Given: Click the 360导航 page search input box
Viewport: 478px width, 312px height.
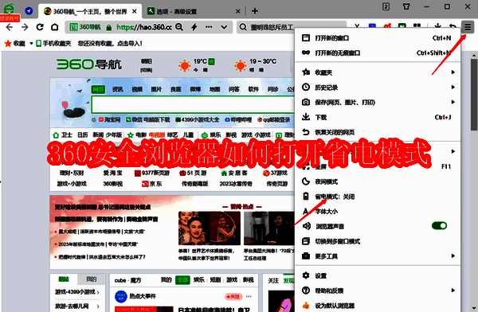Looking at the screenshot, I should click(193, 104).
